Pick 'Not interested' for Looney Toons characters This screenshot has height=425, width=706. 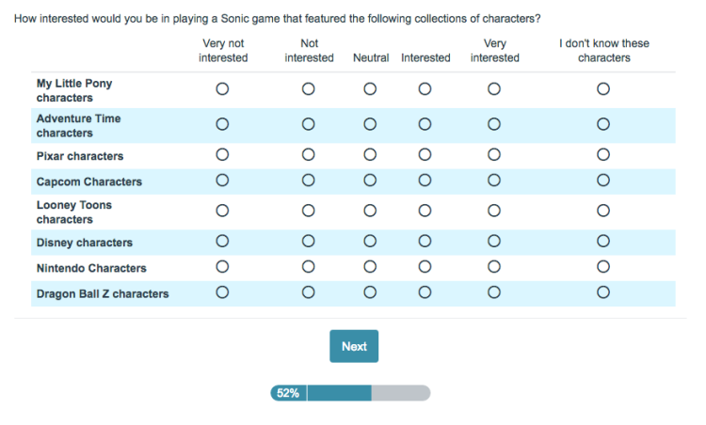tap(309, 211)
